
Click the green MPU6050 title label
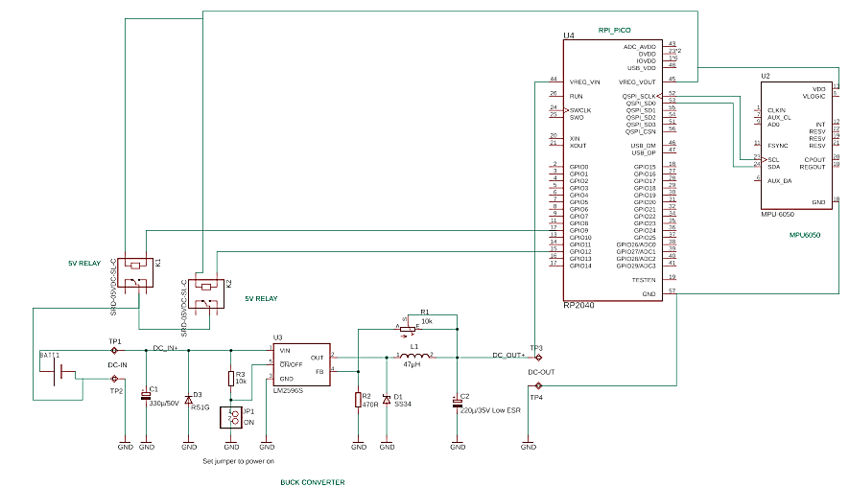(x=805, y=235)
